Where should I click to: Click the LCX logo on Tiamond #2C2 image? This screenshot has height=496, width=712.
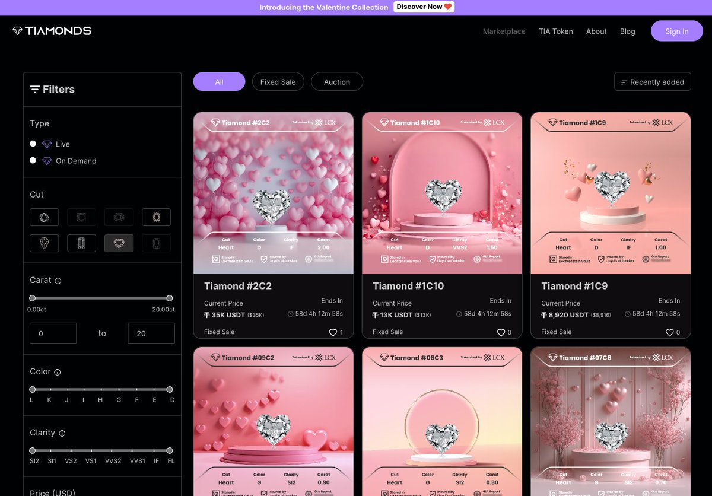coord(326,122)
